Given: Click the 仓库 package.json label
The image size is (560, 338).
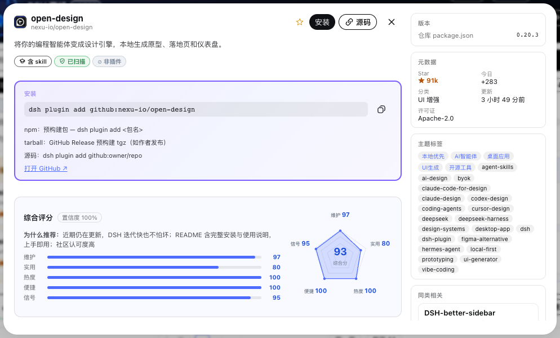Looking at the screenshot, I should point(446,35).
